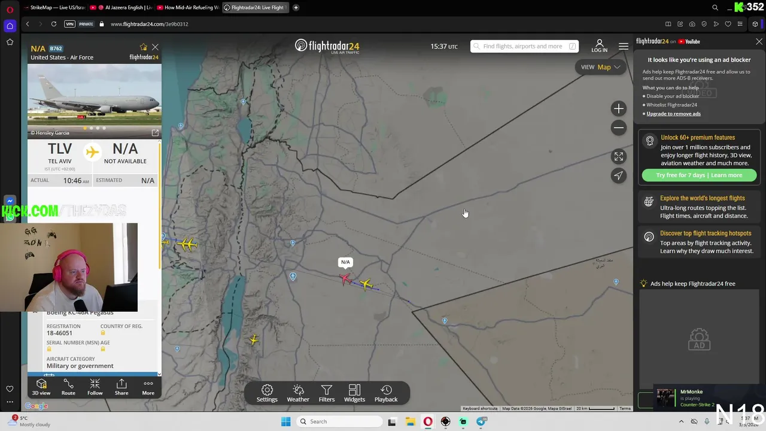Go back in browser history
The image size is (766, 431).
[28, 24]
